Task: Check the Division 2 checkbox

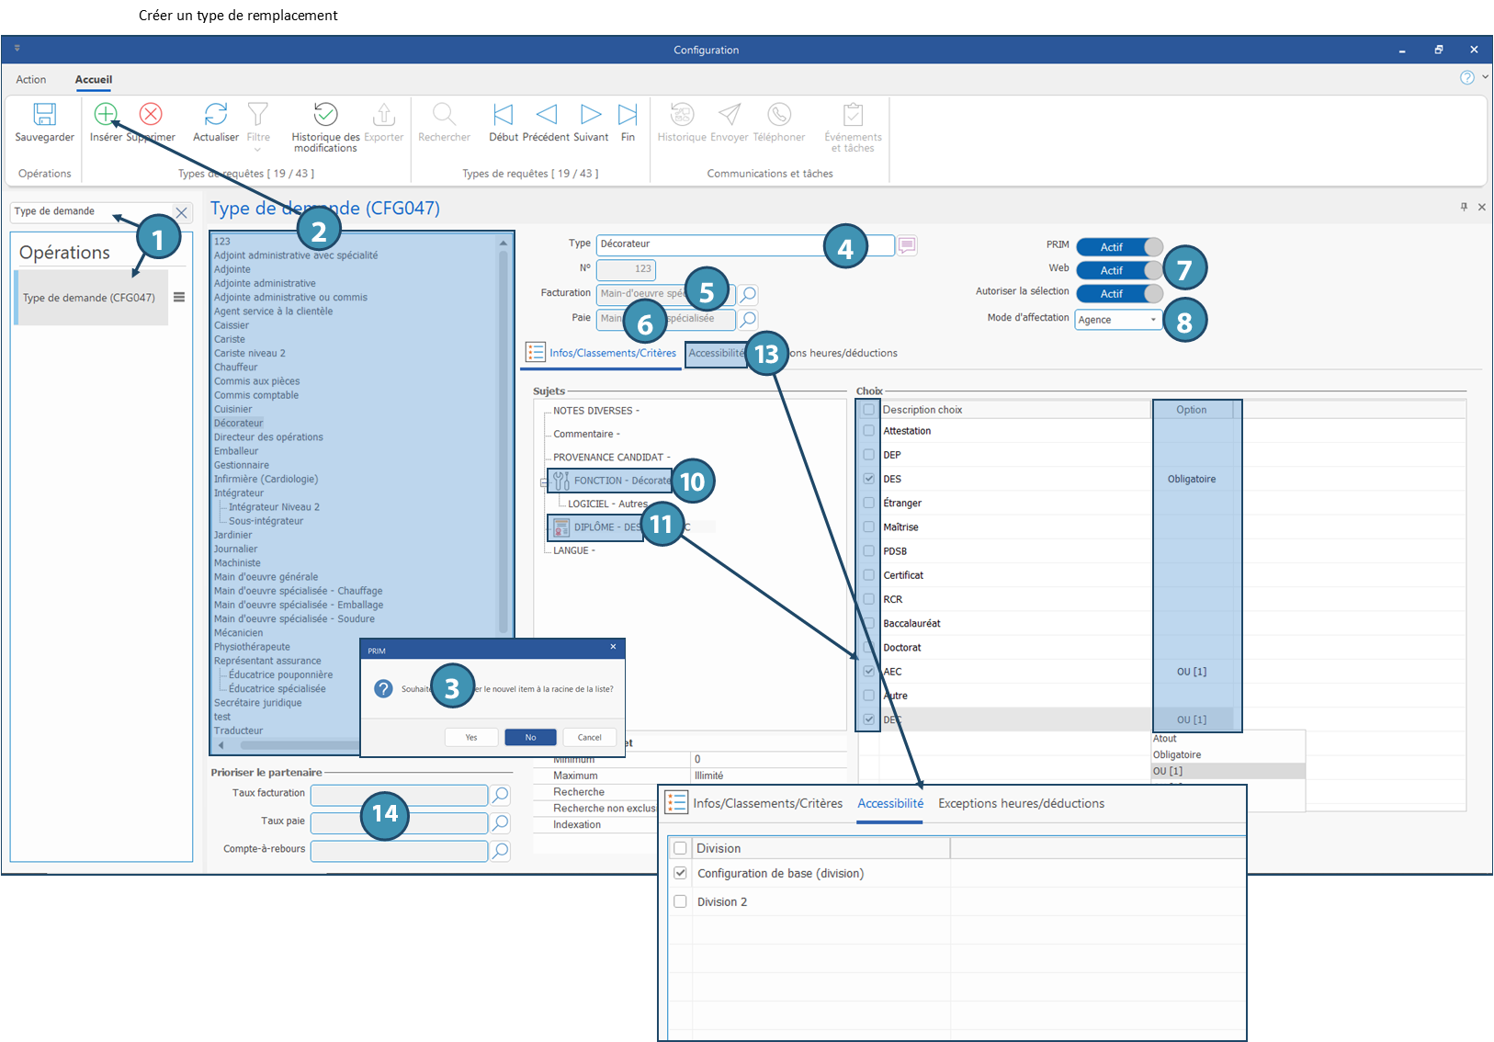Action: click(x=680, y=901)
